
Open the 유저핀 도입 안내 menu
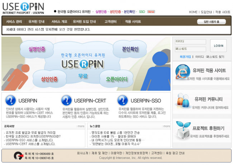click(x=84, y=22)
